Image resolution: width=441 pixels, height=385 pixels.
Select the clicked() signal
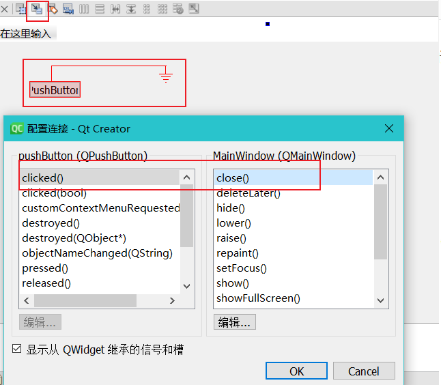(x=100, y=177)
